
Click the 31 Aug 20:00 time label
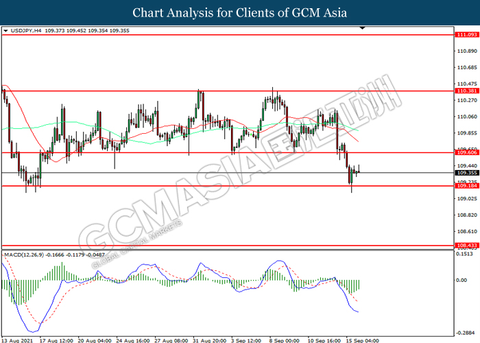click(209, 340)
